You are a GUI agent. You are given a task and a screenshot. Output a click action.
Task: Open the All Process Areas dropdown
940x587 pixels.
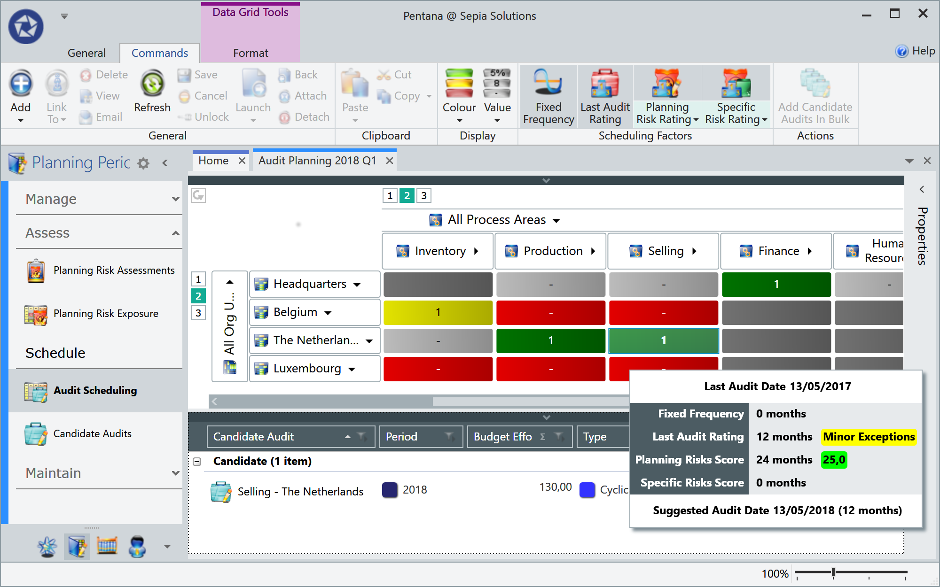click(557, 219)
